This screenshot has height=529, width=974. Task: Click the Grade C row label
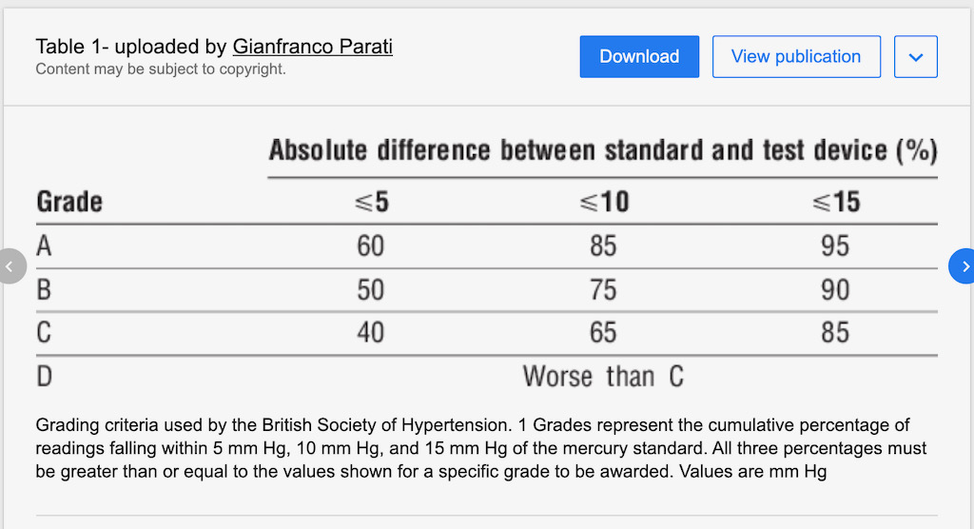point(44,332)
